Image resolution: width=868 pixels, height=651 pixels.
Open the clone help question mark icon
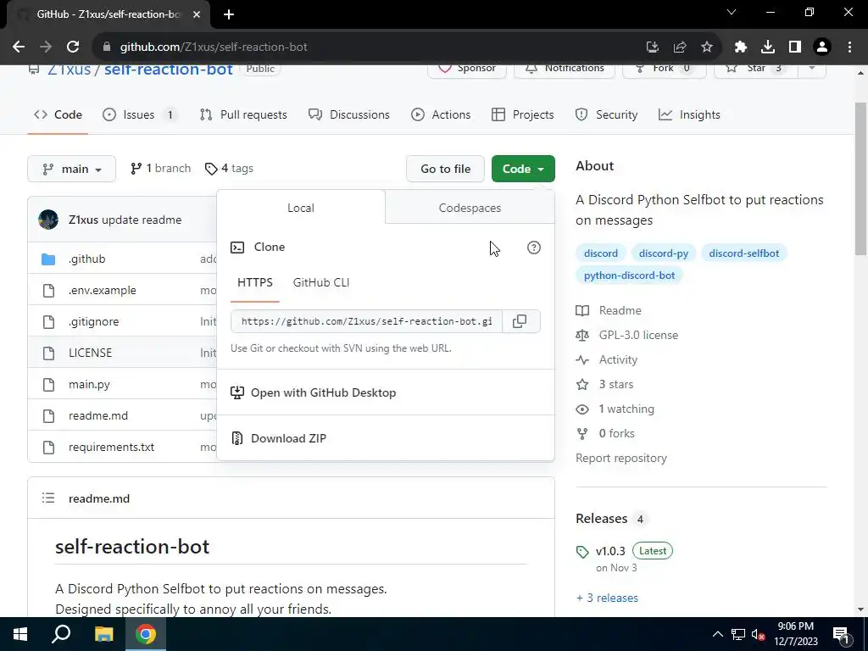[534, 248]
